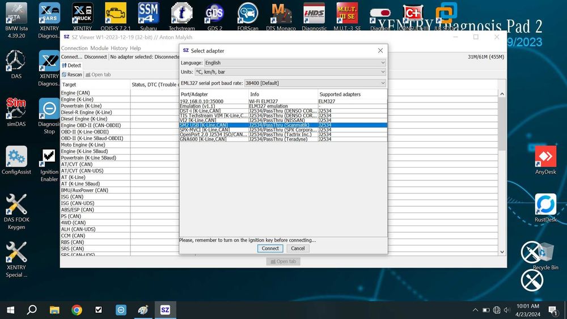Open taskbar search magnifier

32,309
